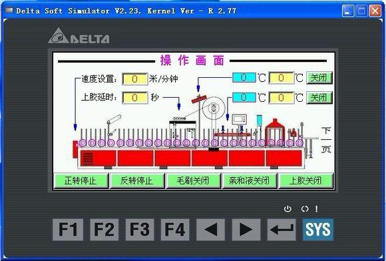
Task: Click the F2 function key
Action: [x=104, y=230]
